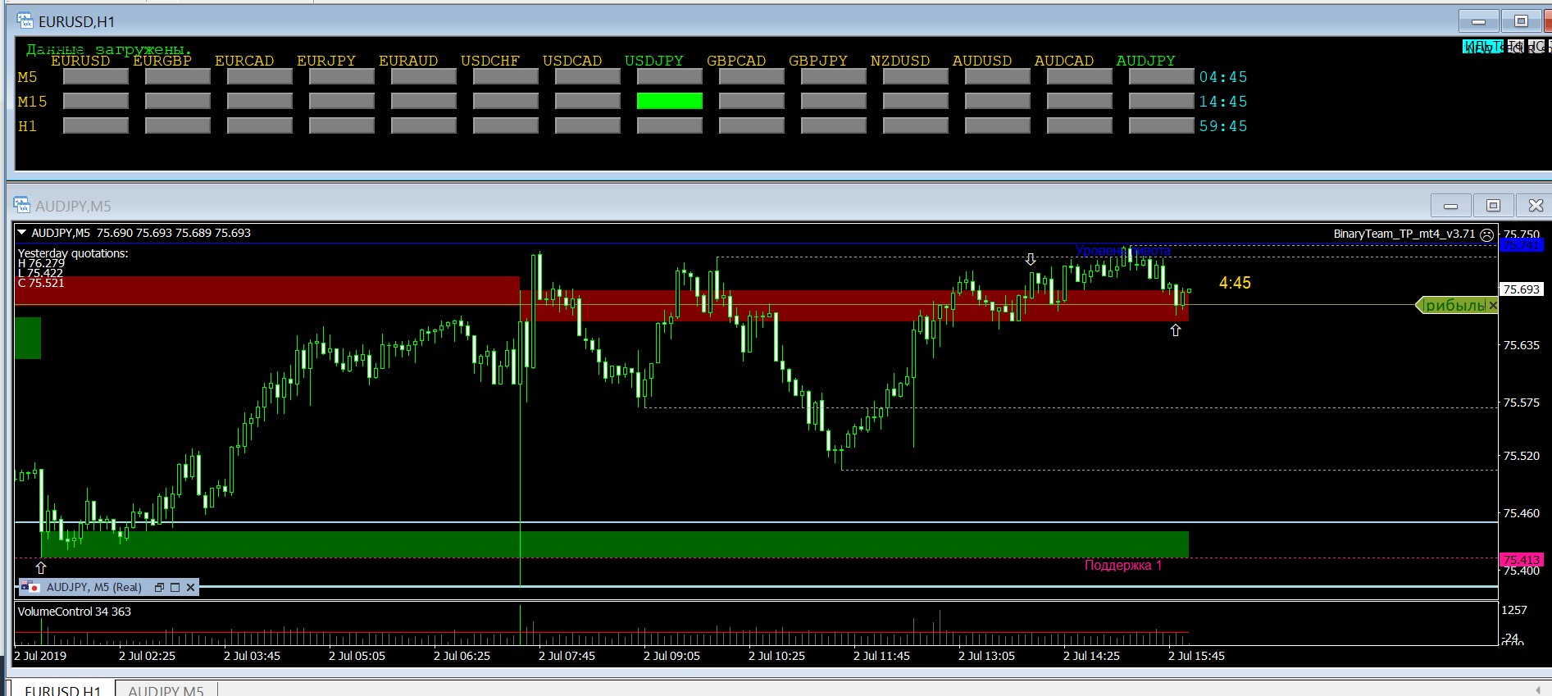
Task: Restore the AUDJPY, M5 (Real) mini panel
Action: click(159, 587)
